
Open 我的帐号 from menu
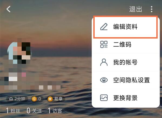[x=126, y=62]
